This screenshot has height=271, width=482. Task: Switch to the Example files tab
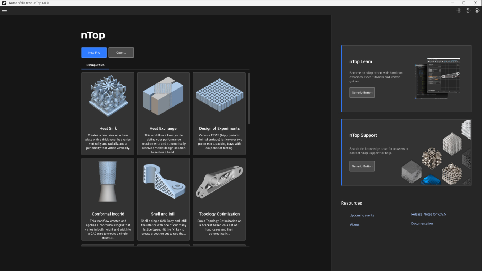pos(95,65)
